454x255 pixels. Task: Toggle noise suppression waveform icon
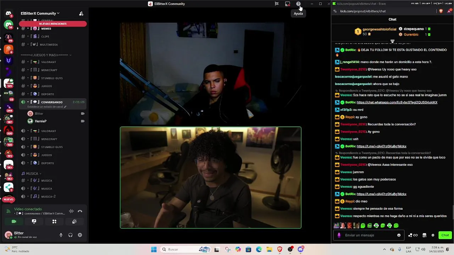pos(71,211)
